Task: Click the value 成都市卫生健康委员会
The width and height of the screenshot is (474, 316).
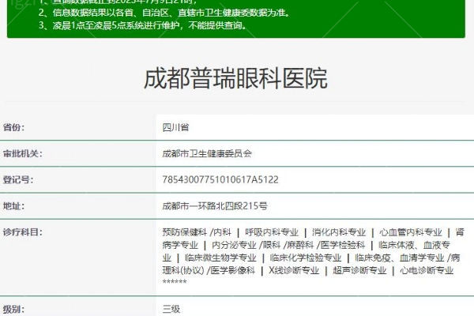Action: tap(207, 153)
